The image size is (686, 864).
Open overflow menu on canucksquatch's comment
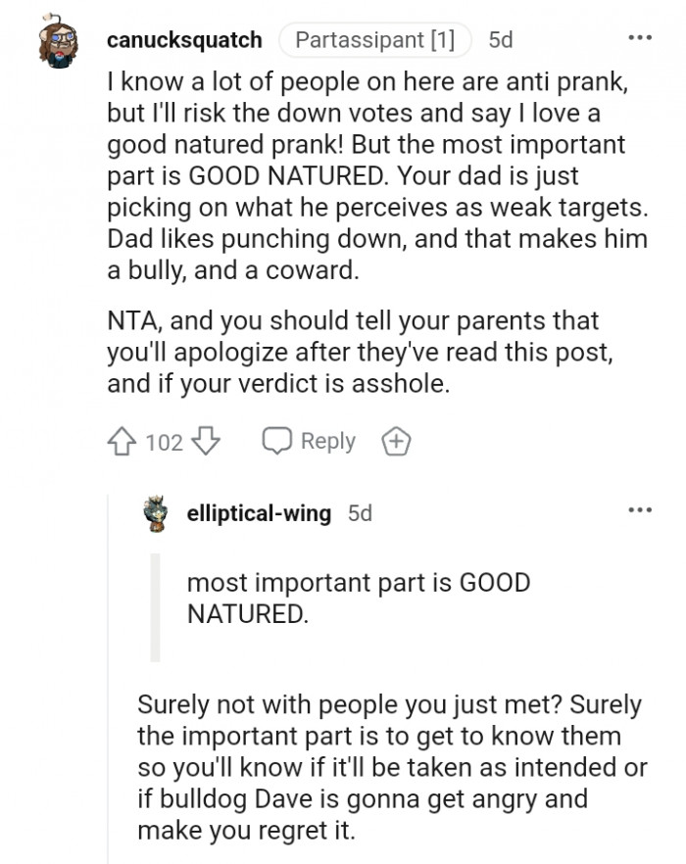pyautogui.click(x=639, y=35)
